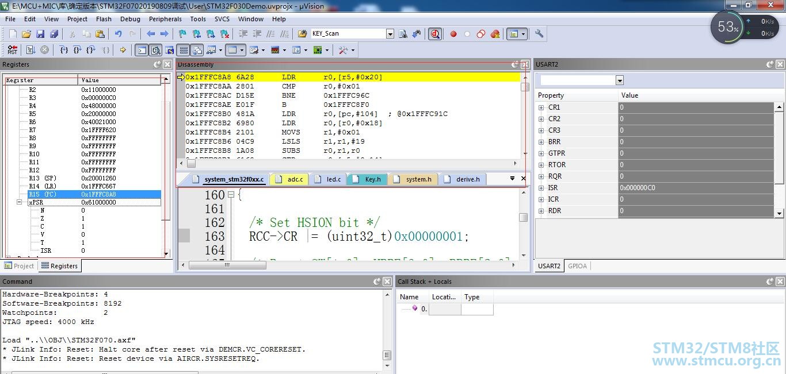Toggle Symbols window icon
Viewport: 786px width, 374px height.
point(170,50)
